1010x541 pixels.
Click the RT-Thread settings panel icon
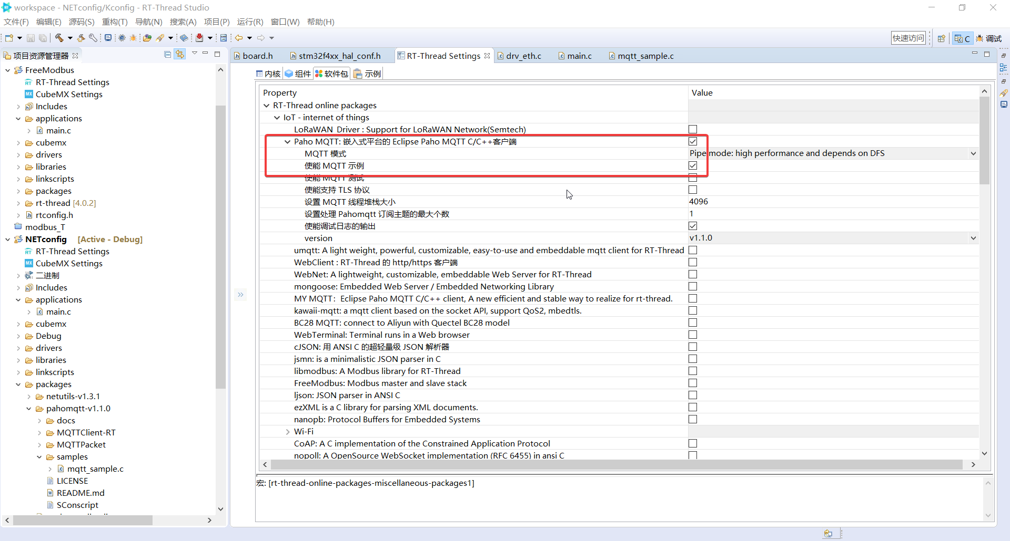click(224, 38)
